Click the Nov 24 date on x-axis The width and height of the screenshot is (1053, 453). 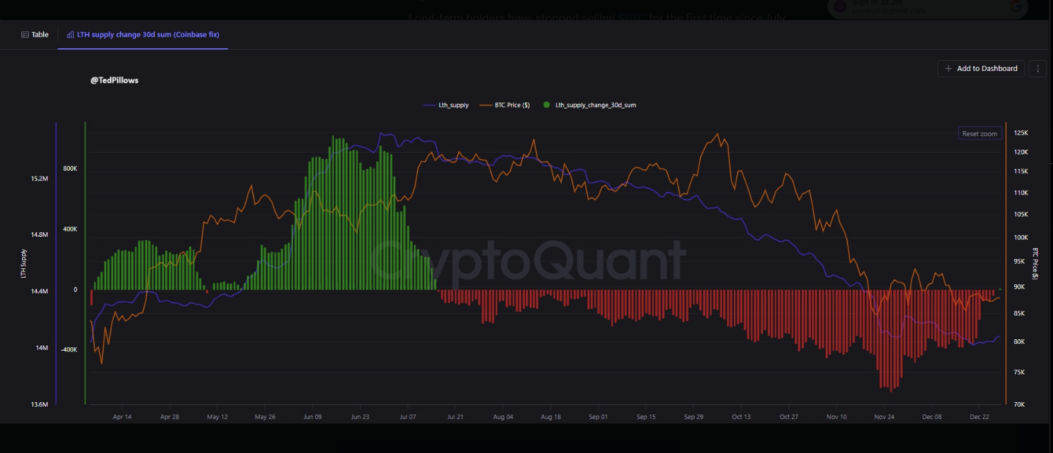click(x=884, y=417)
